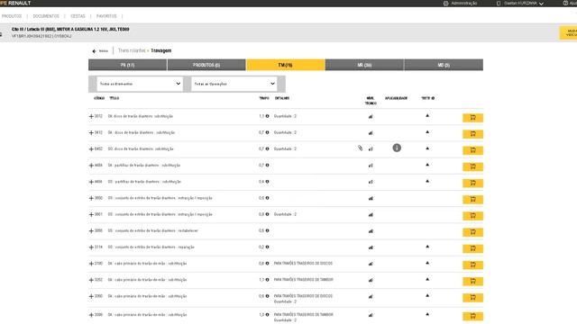The width and height of the screenshot is (577, 324).
Task: Open the FAVORITOS top menu
Action: click(x=106, y=16)
